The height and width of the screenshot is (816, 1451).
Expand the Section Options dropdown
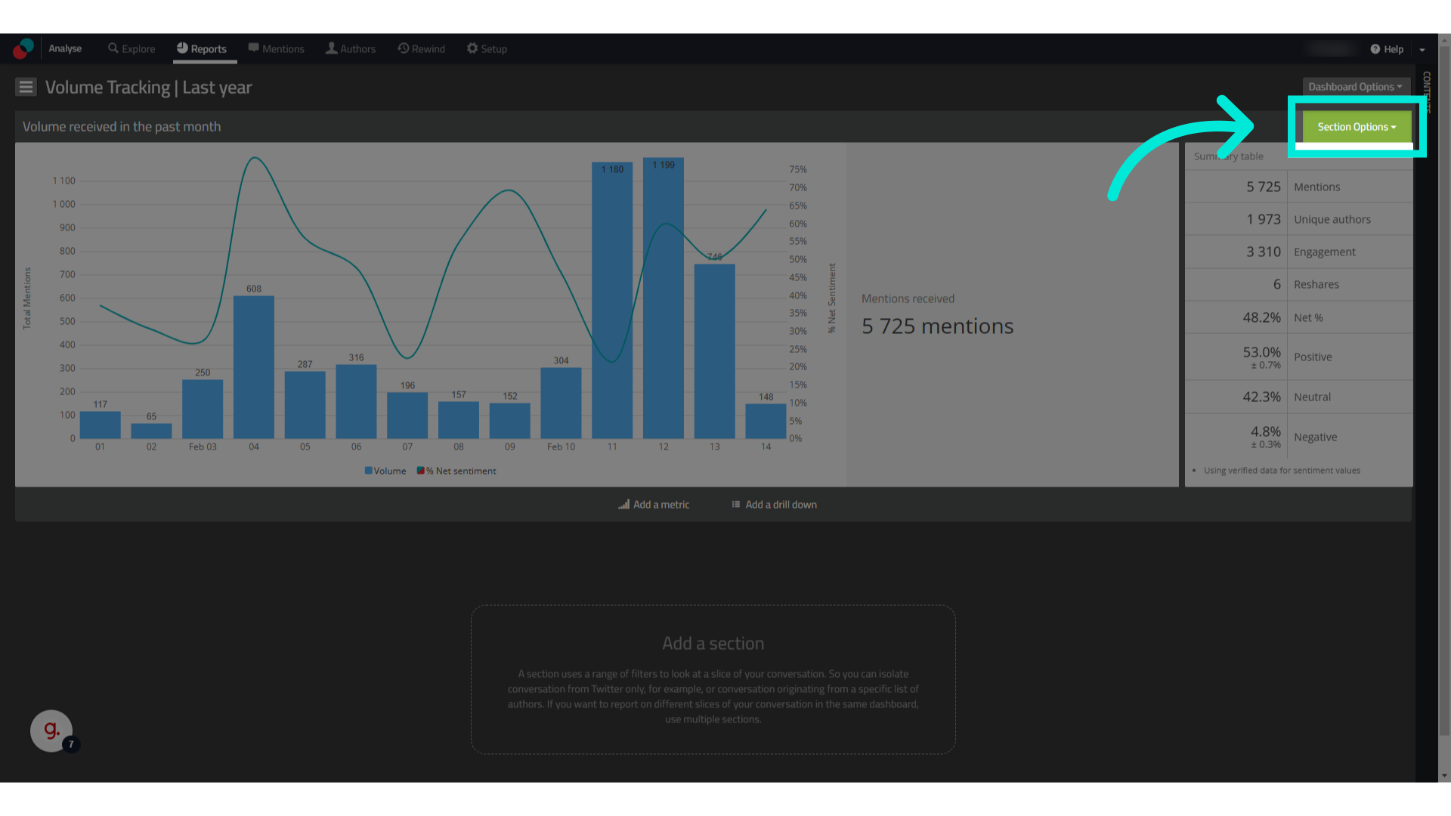click(x=1357, y=127)
